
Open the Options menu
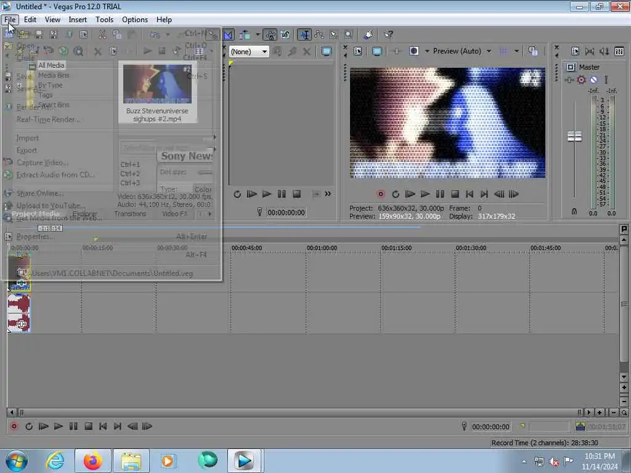click(x=135, y=20)
